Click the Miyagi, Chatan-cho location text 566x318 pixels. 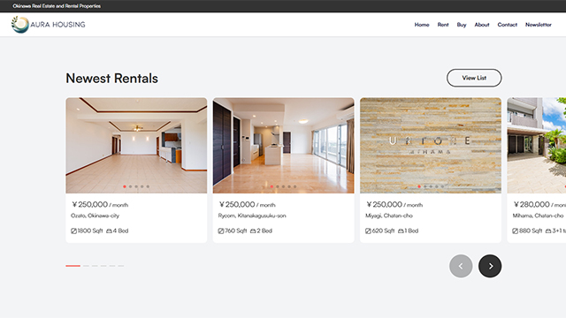tap(389, 216)
